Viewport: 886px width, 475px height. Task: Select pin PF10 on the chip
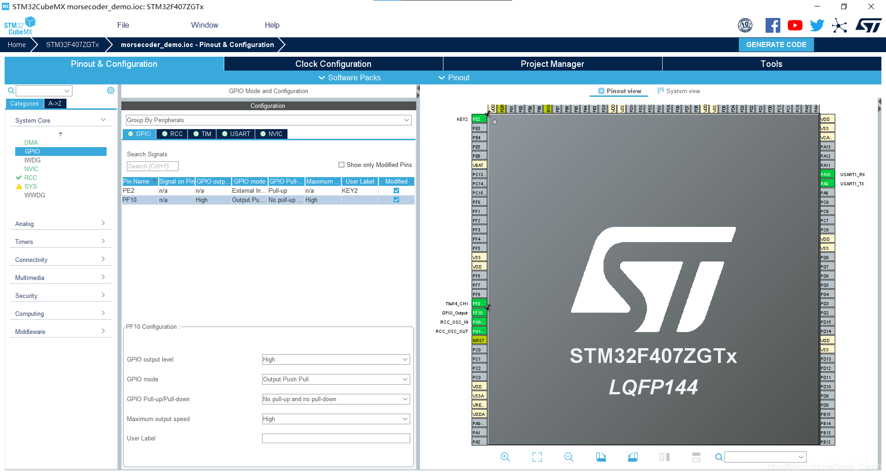(x=479, y=313)
